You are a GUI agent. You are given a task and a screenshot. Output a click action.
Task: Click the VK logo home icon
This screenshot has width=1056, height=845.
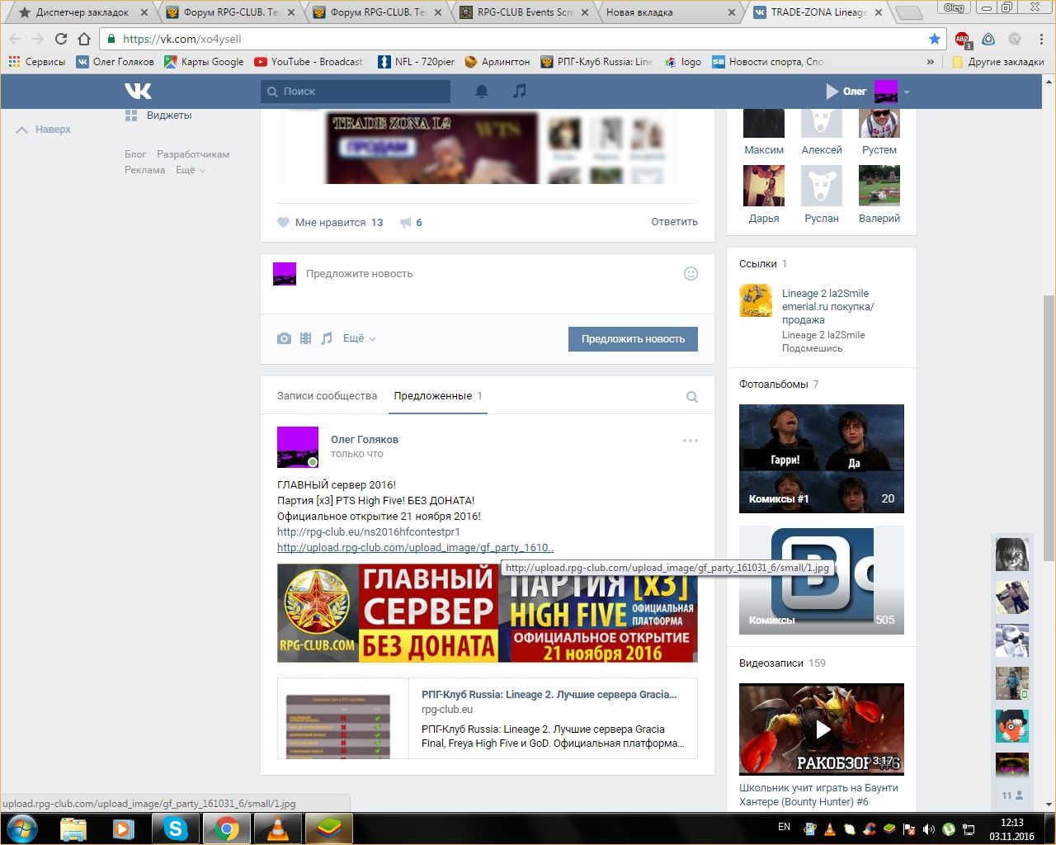tap(138, 91)
